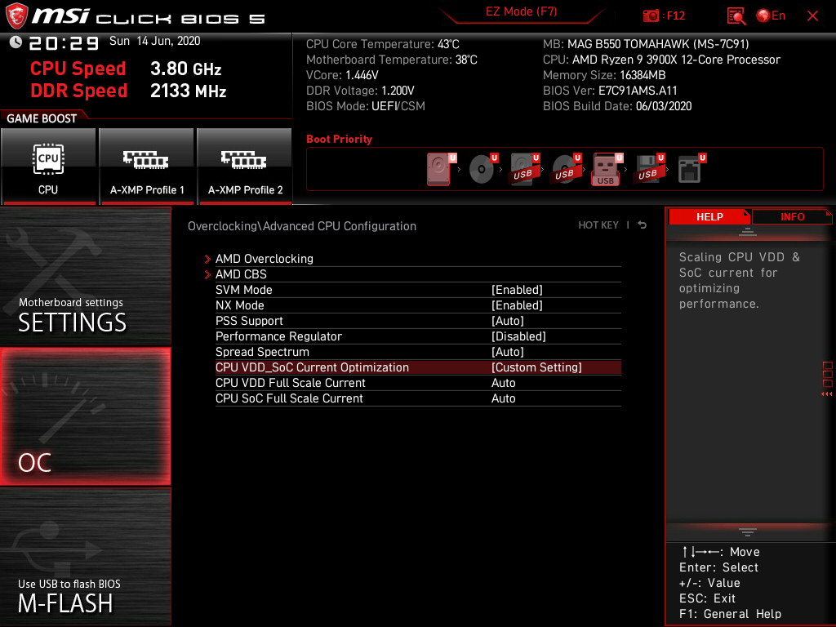The width and height of the screenshot is (836, 627).
Task: Click the clock icon beside the time
Action: [x=16, y=42]
